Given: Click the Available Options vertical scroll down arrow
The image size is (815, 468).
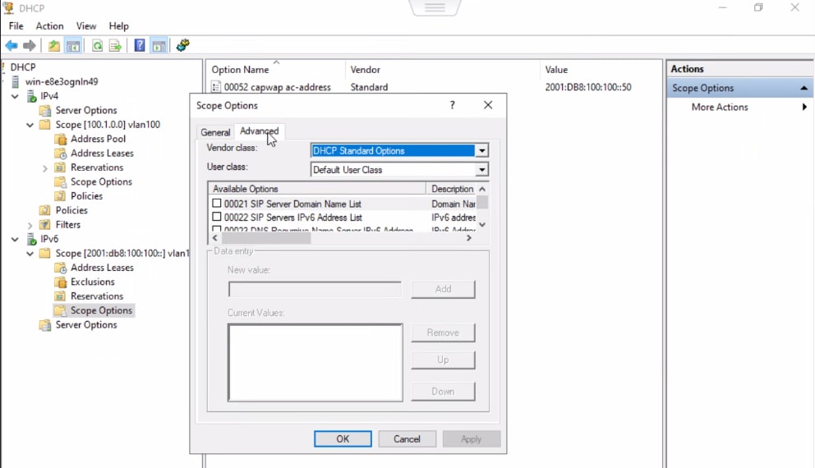Looking at the screenshot, I should click(482, 224).
